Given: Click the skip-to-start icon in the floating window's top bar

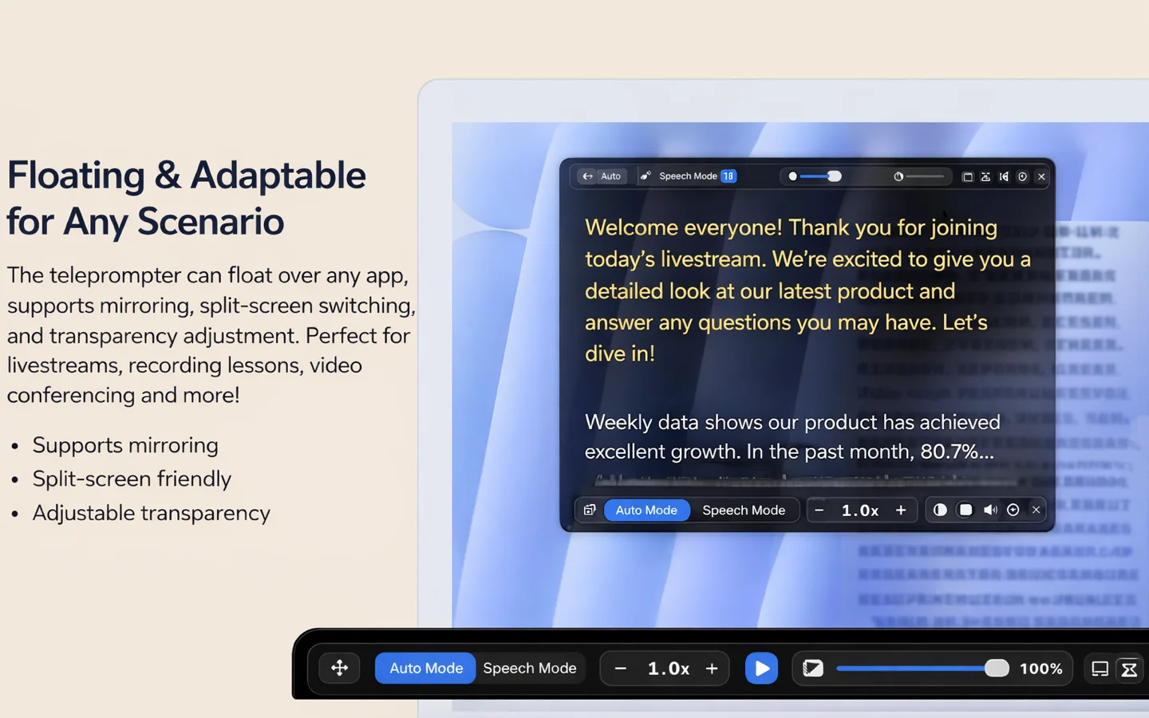Looking at the screenshot, I should [1004, 176].
